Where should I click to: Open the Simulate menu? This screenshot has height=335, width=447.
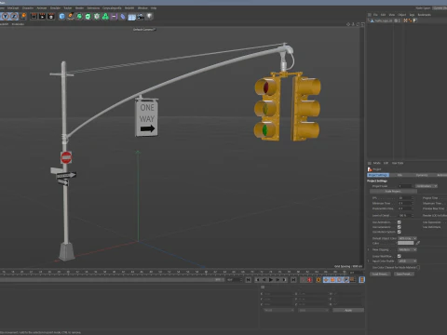pyautogui.click(x=55, y=8)
